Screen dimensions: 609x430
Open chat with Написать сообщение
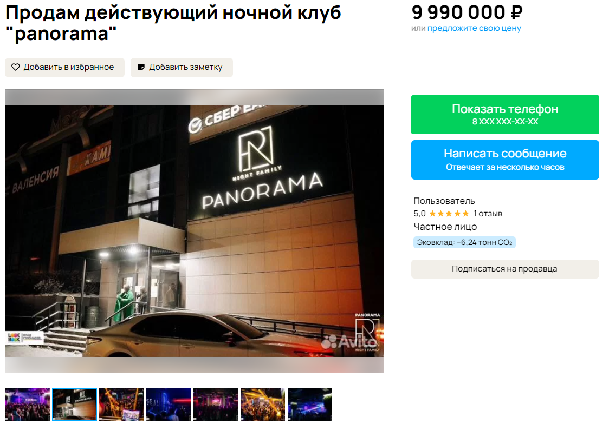[505, 160]
